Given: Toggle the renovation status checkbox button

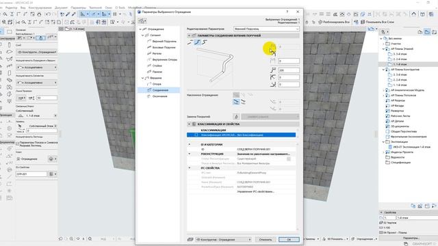Looking at the screenshot, I should point(289,159).
